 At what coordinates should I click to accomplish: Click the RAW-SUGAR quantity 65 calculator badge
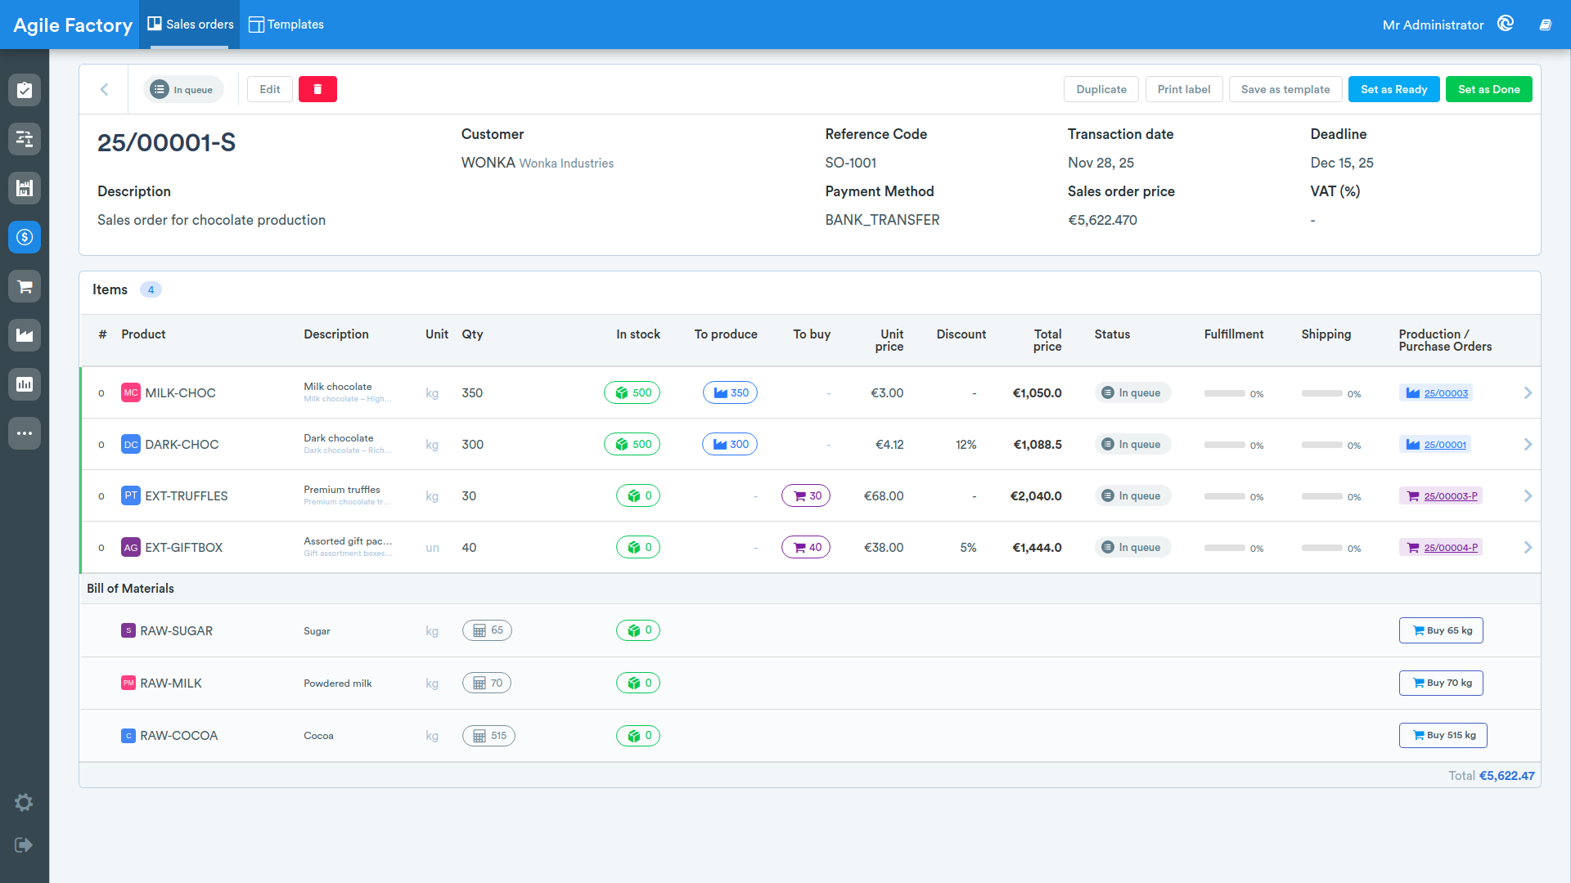click(x=487, y=630)
